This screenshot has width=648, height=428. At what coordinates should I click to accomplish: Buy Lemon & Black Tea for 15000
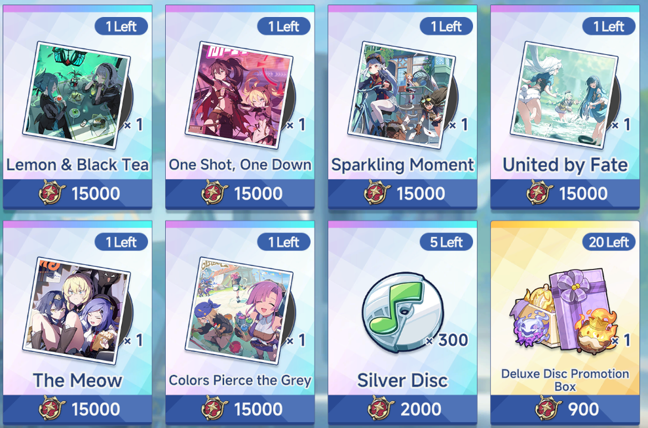click(77, 193)
